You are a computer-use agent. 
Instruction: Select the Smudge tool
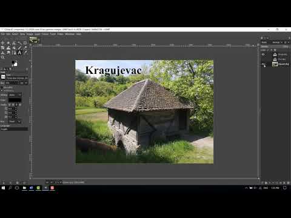(8, 53)
